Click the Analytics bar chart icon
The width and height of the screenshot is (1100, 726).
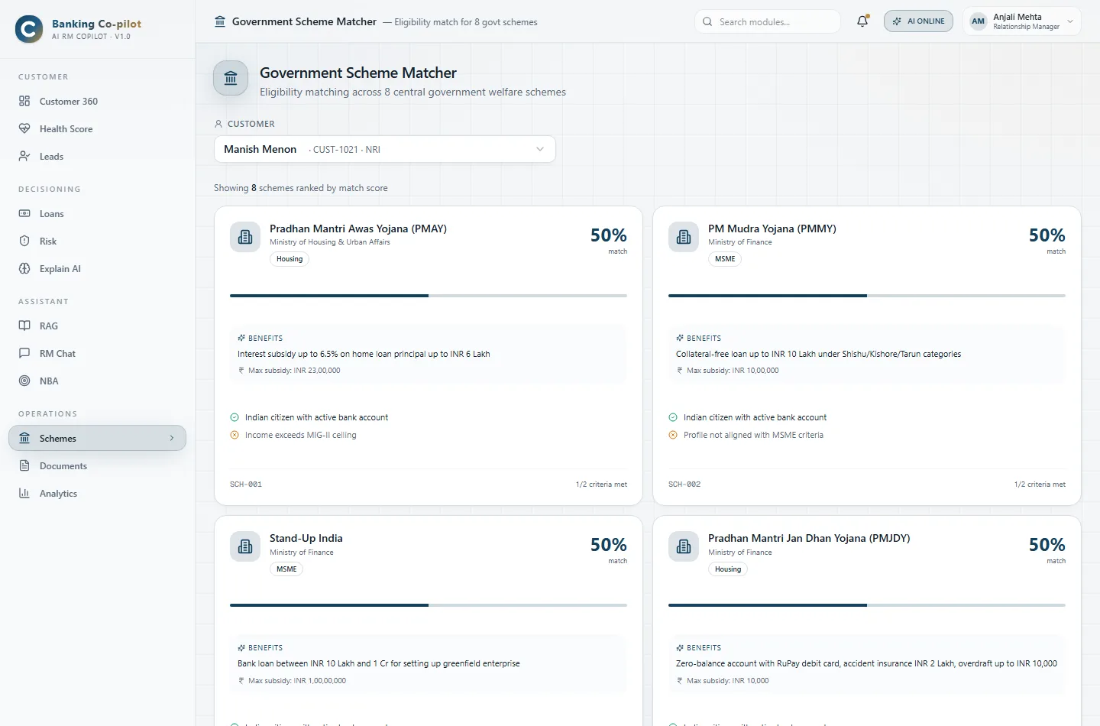pyautogui.click(x=24, y=493)
